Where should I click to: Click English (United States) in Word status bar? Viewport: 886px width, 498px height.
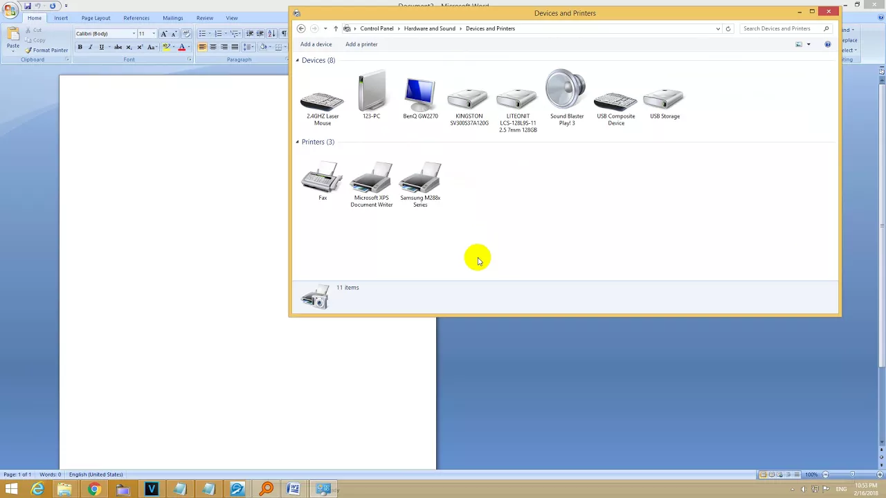tap(96, 474)
